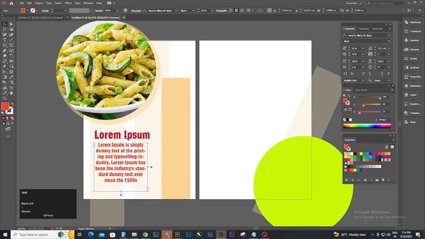The image size is (425, 239).
Task: Click the red channel slider handle
Action: click(x=380, y=98)
